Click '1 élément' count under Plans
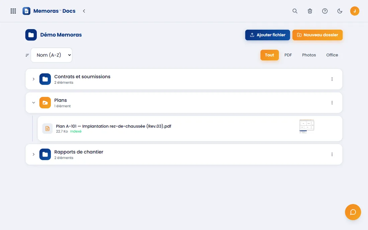The height and width of the screenshot is (230, 368). [x=63, y=106]
